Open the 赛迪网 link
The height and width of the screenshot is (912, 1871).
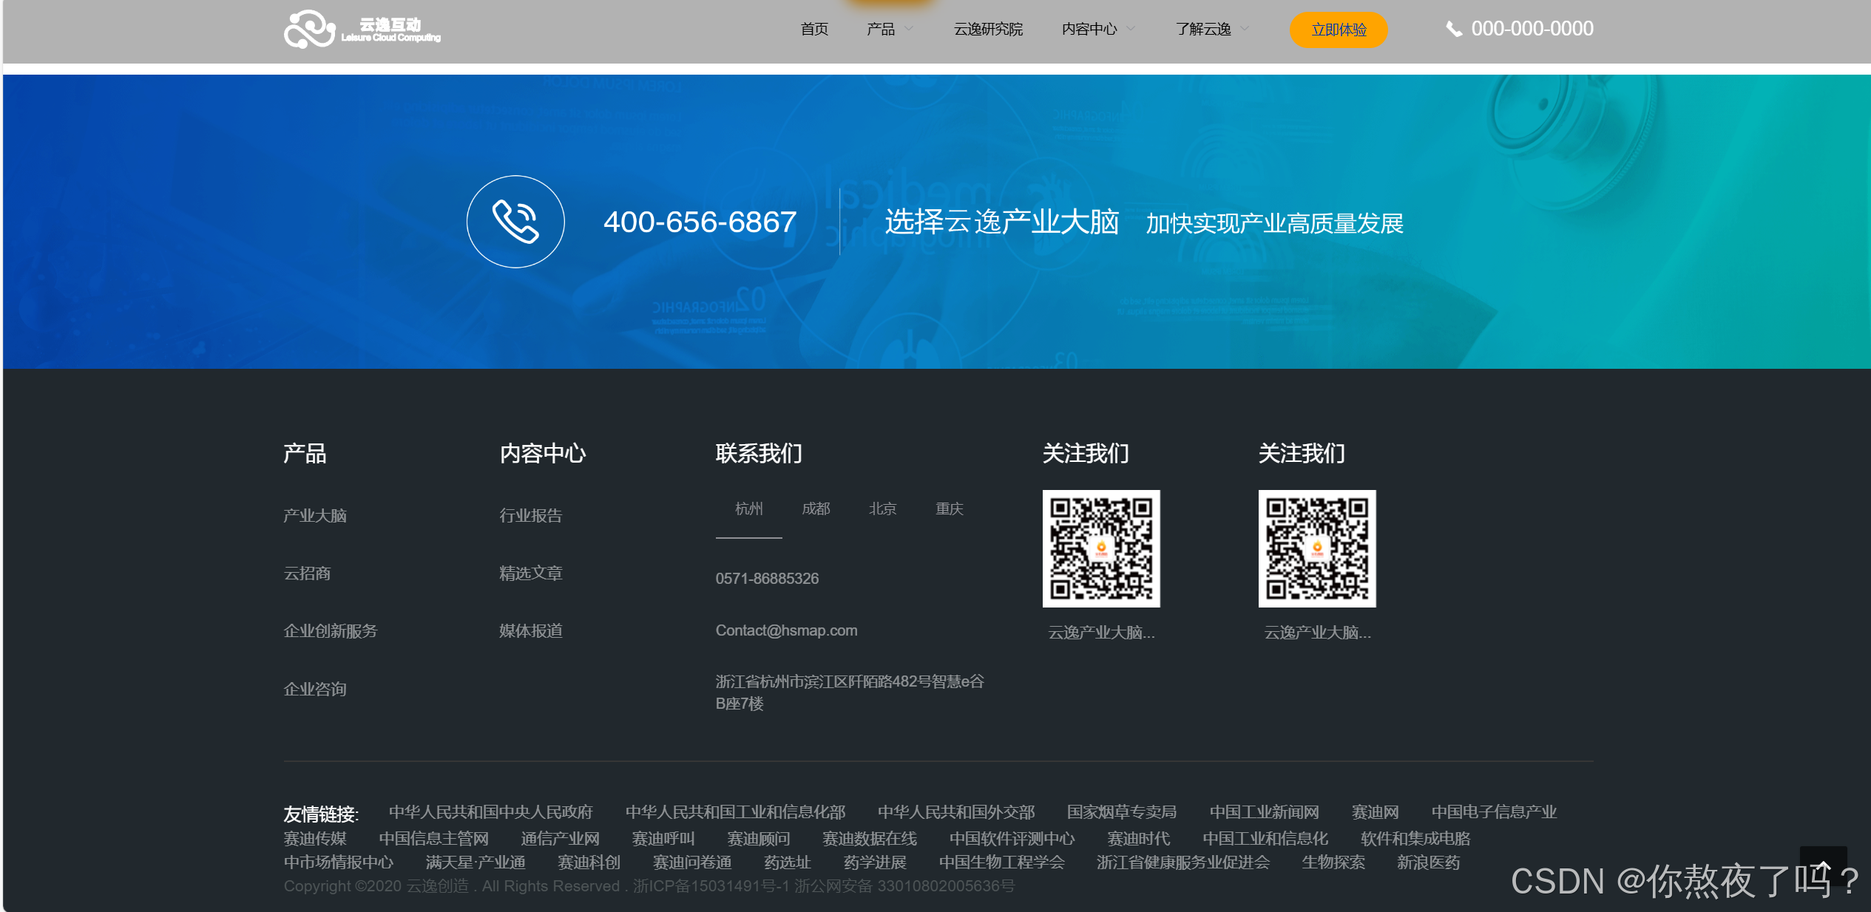tap(1376, 811)
